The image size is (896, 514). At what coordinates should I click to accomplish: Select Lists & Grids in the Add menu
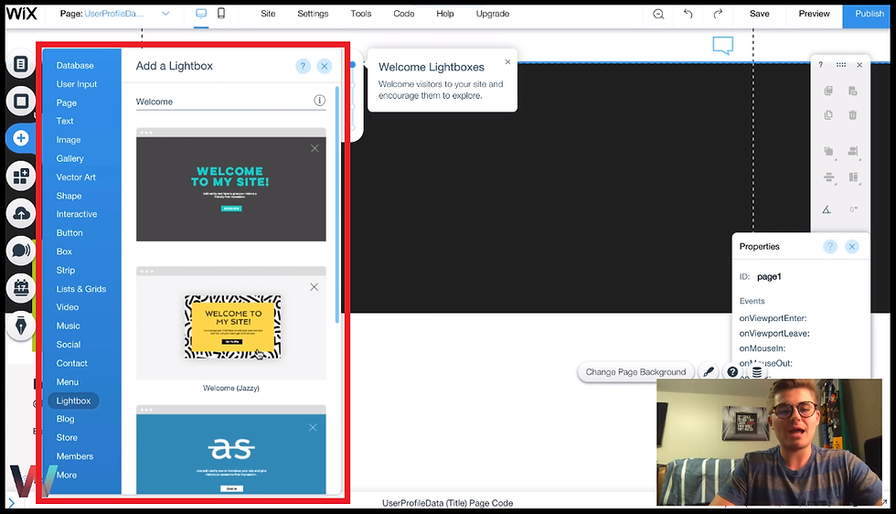81,289
